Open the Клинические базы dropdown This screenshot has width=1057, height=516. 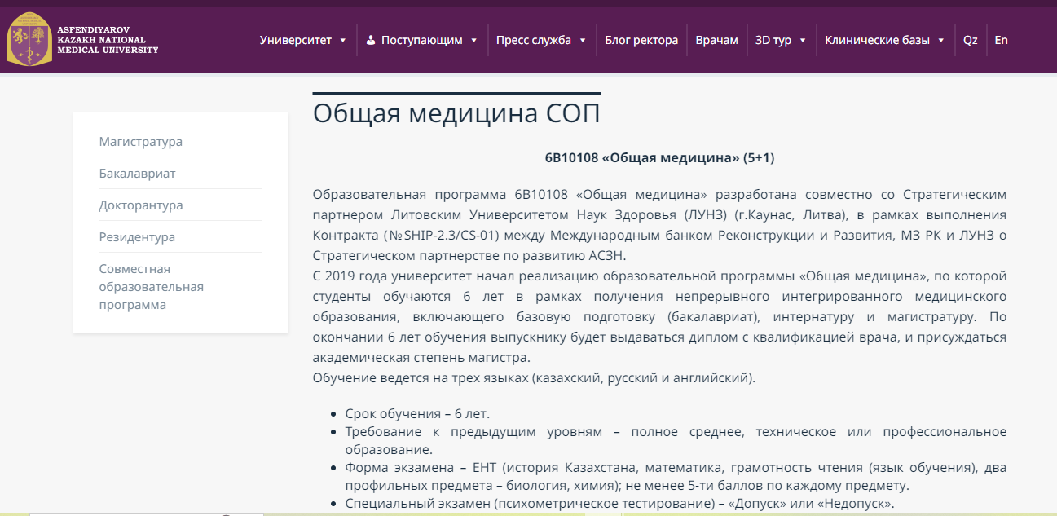879,38
